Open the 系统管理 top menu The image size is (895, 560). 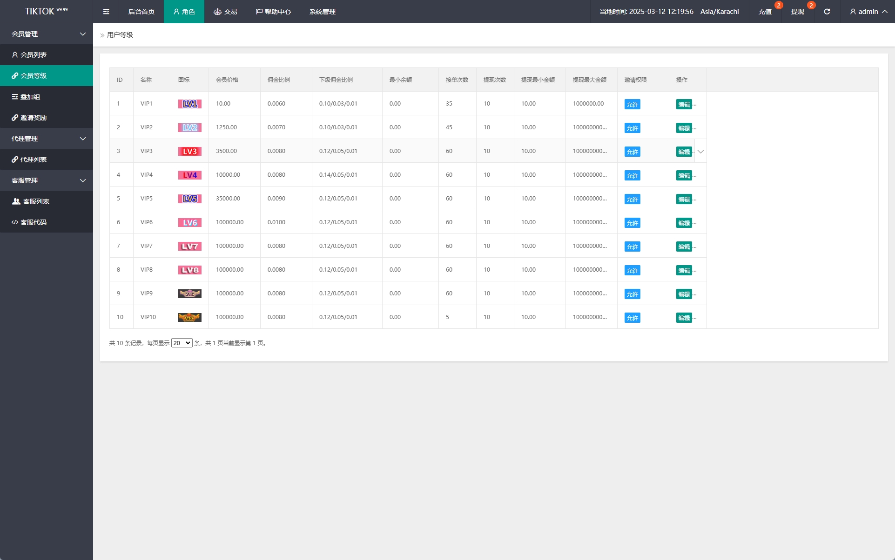322,12
